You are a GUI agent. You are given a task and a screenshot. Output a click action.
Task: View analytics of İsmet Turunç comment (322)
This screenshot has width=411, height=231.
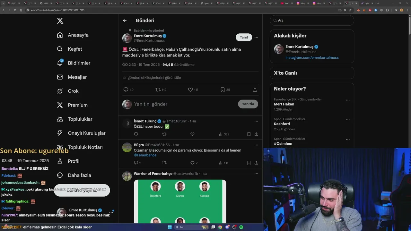coord(224,134)
